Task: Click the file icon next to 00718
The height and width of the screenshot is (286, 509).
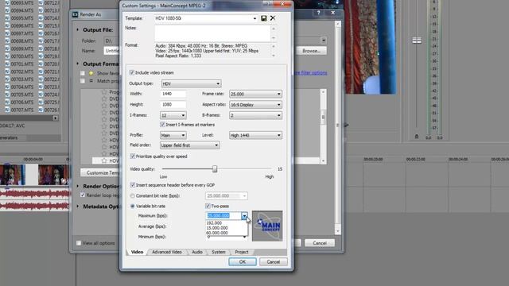Action: click(x=41, y=48)
